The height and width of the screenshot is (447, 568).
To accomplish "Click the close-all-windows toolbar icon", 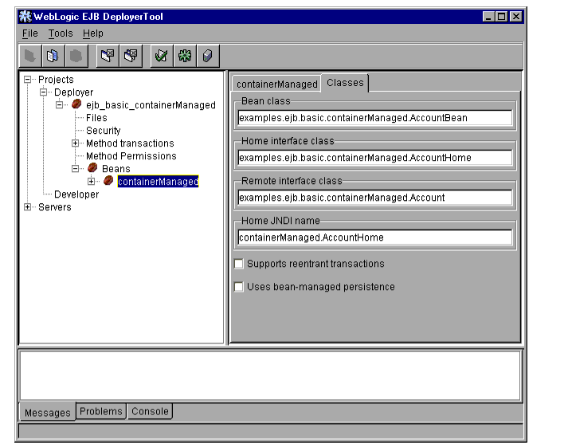I will pyautogui.click(x=131, y=56).
